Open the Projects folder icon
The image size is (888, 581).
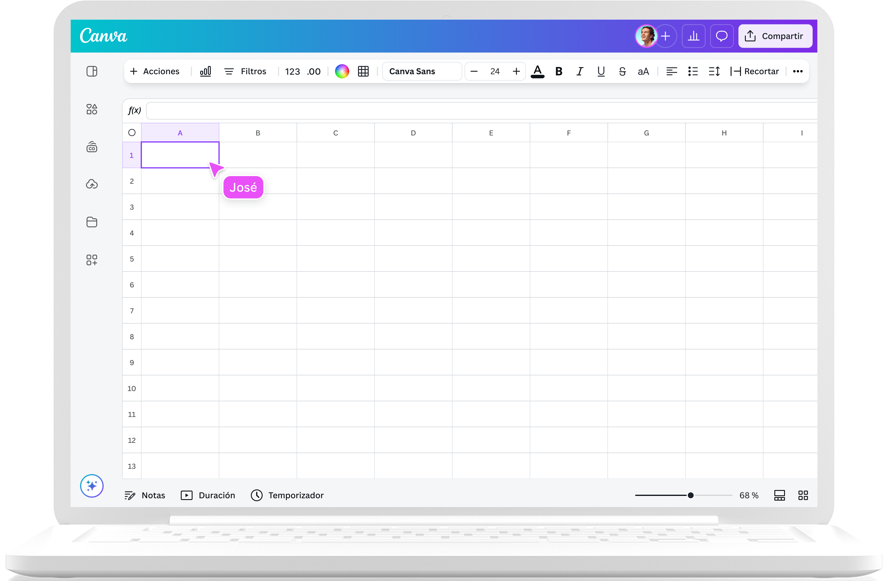[92, 222]
